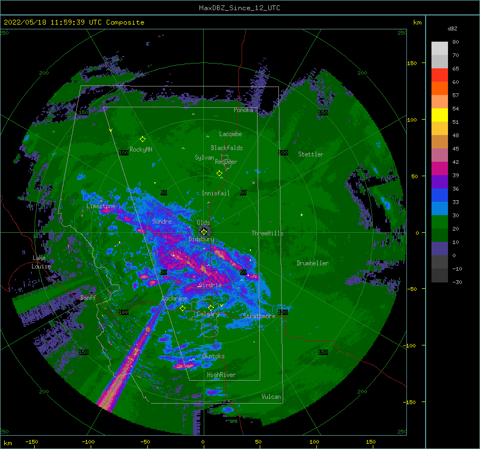
Task: Click the Banff label
Action: click(x=88, y=297)
